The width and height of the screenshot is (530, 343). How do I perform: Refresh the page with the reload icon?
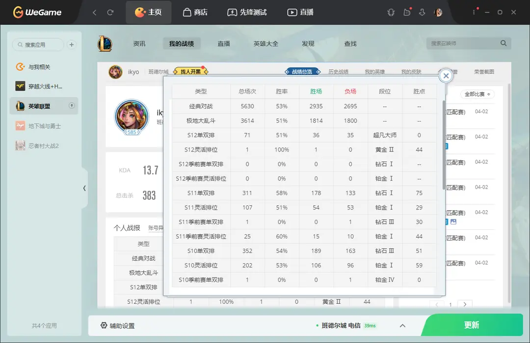tap(110, 12)
